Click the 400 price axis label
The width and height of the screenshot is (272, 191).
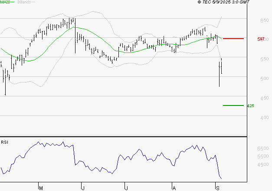(252, 118)
